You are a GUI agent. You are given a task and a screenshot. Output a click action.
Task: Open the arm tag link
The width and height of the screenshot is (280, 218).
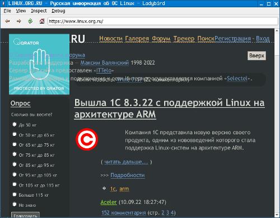(x=124, y=189)
